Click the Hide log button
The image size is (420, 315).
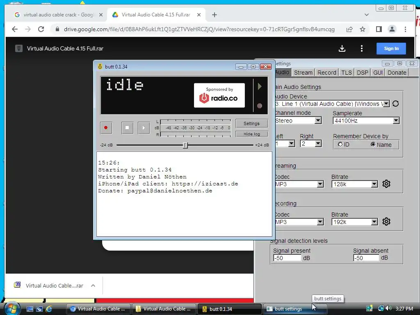[251, 134]
